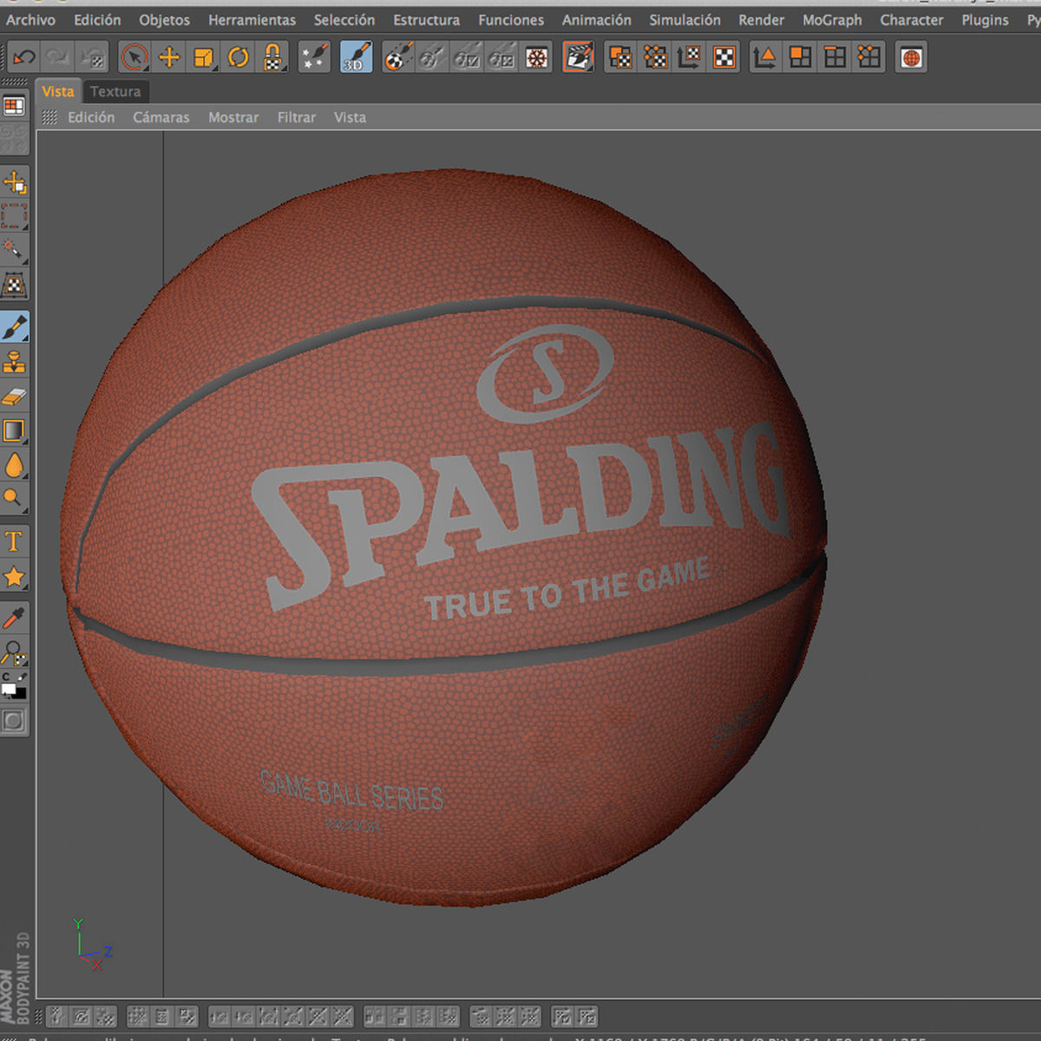The height and width of the screenshot is (1041, 1041).
Task: Click the orange globe icon
Action: [911, 57]
